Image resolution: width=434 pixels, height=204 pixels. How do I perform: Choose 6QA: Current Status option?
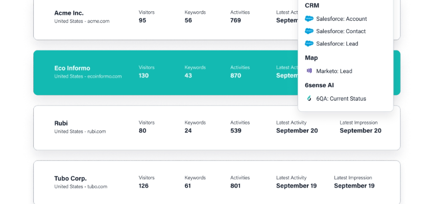[x=341, y=98]
